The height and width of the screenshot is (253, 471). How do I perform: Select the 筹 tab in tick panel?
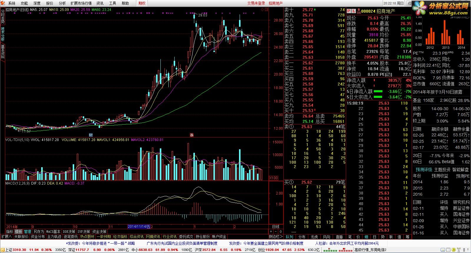[407, 237]
